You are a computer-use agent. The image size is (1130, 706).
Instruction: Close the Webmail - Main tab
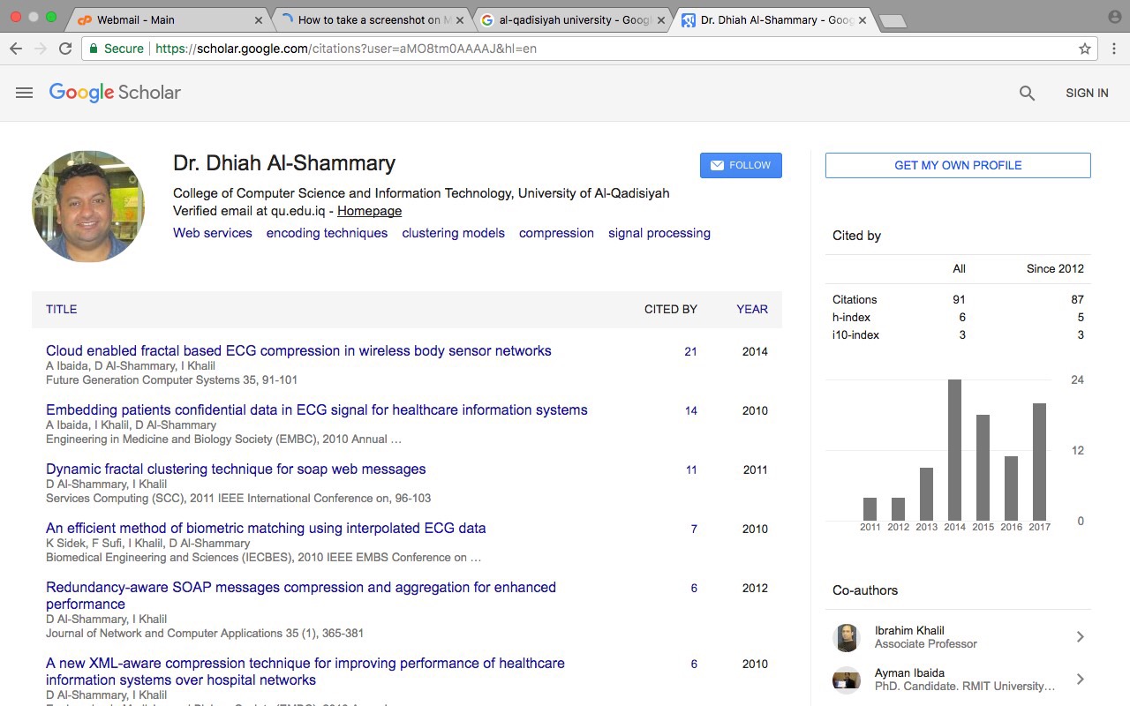coord(259,19)
